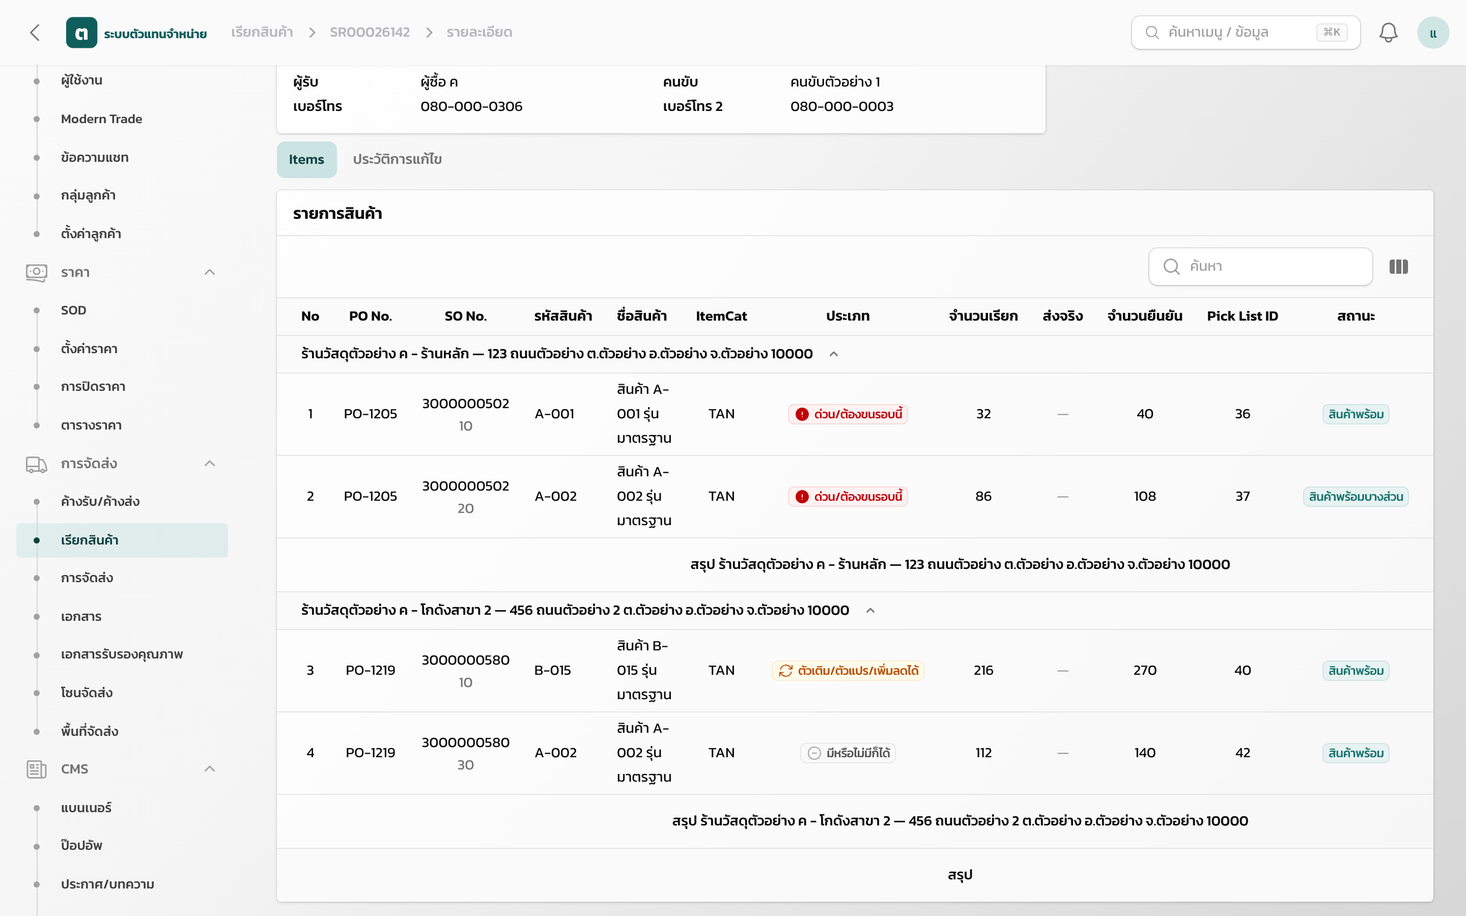Click สินค้าพร้อมบางส่วน status badge
The width and height of the screenshot is (1466, 916).
pos(1356,497)
